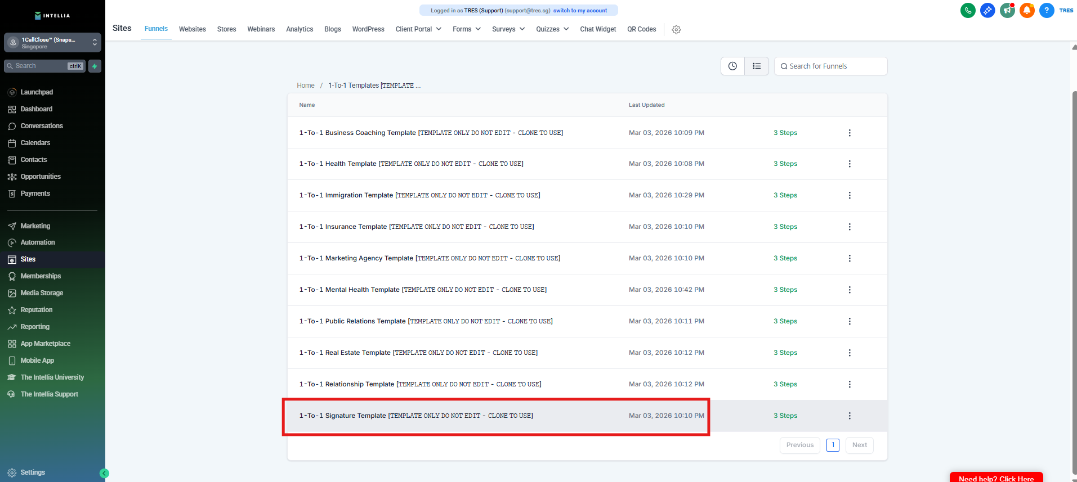1077x482 pixels.
Task: Expand the Surveys dropdown
Action: (508, 29)
